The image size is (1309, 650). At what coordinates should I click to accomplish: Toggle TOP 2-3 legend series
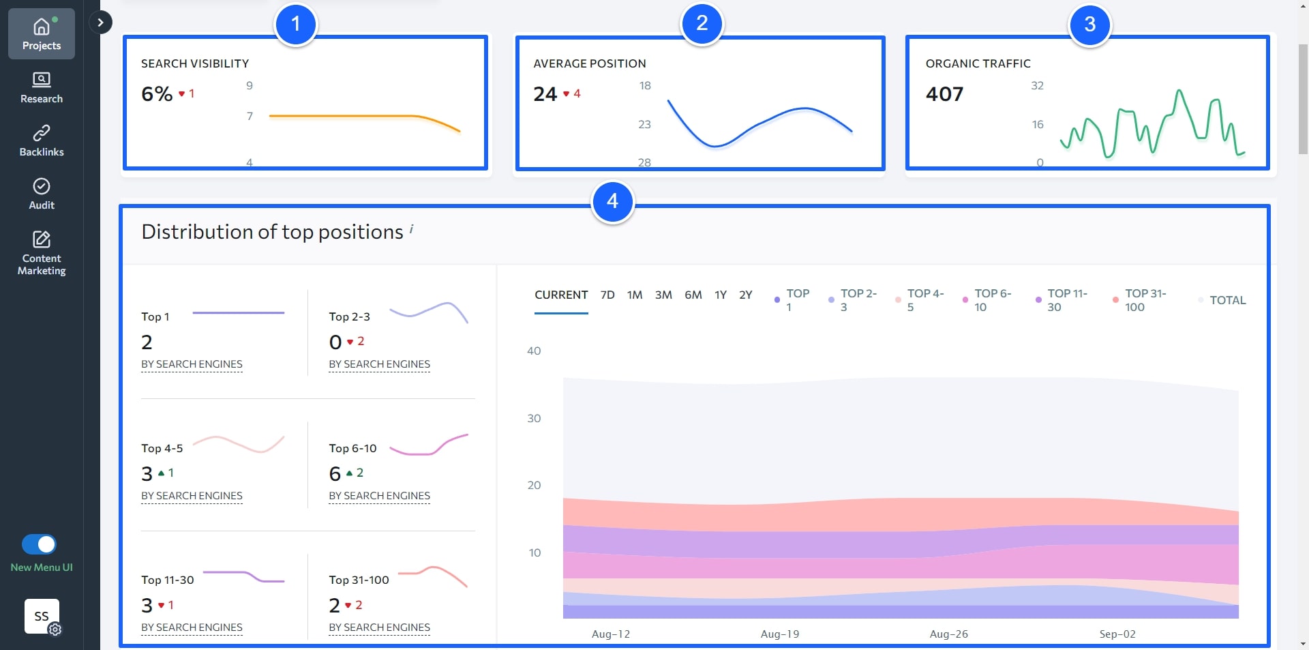852,300
